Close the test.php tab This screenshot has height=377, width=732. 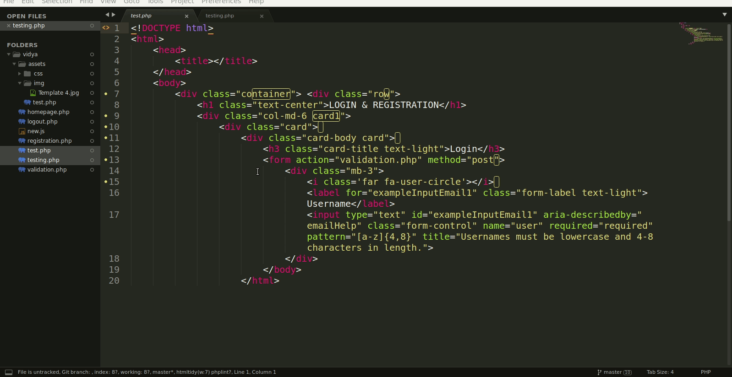(186, 16)
